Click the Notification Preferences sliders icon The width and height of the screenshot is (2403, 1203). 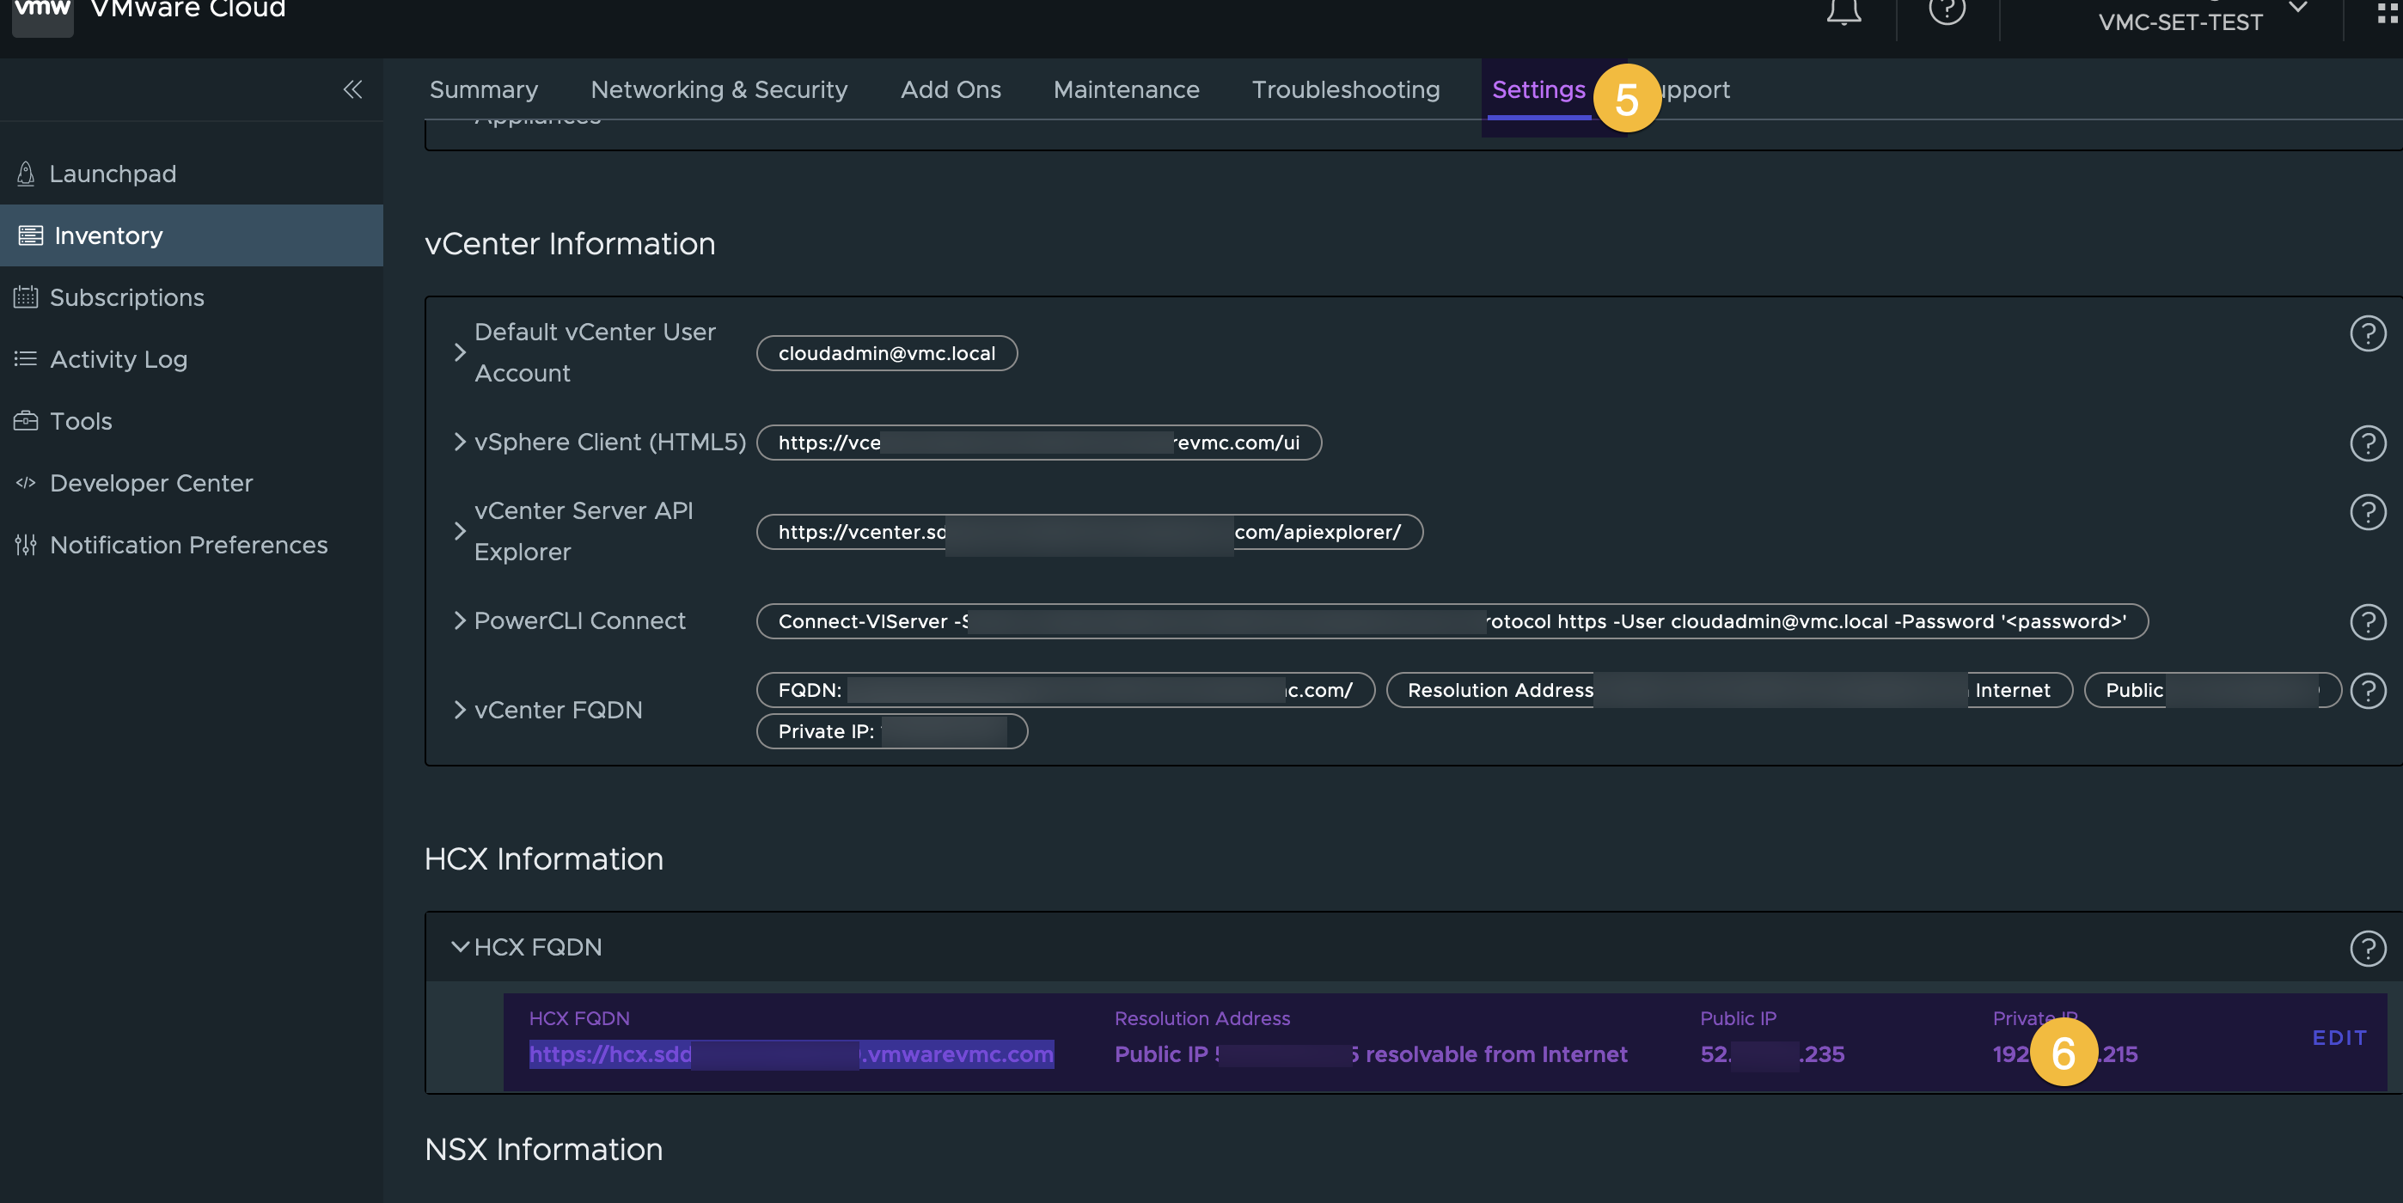[x=26, y=545]
